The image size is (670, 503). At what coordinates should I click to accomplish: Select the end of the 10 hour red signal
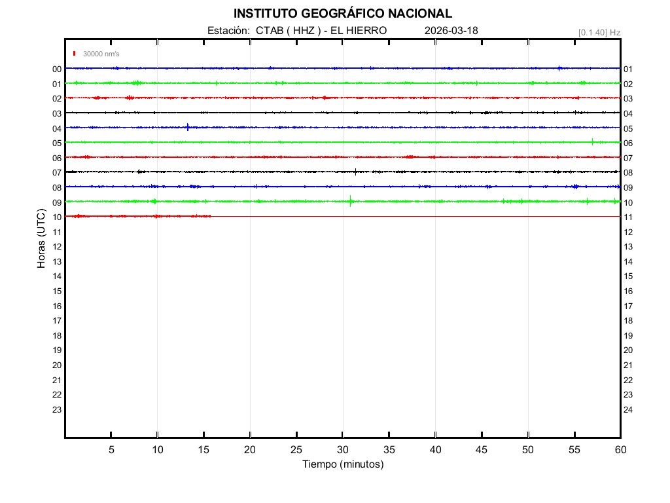click(x=210, y=216)
